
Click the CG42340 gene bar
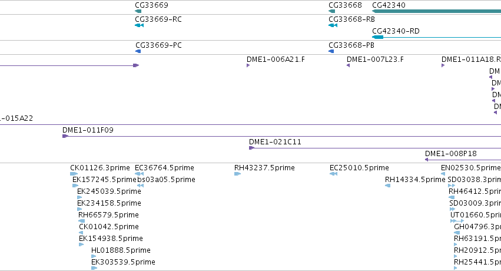(x=436, y=11)
